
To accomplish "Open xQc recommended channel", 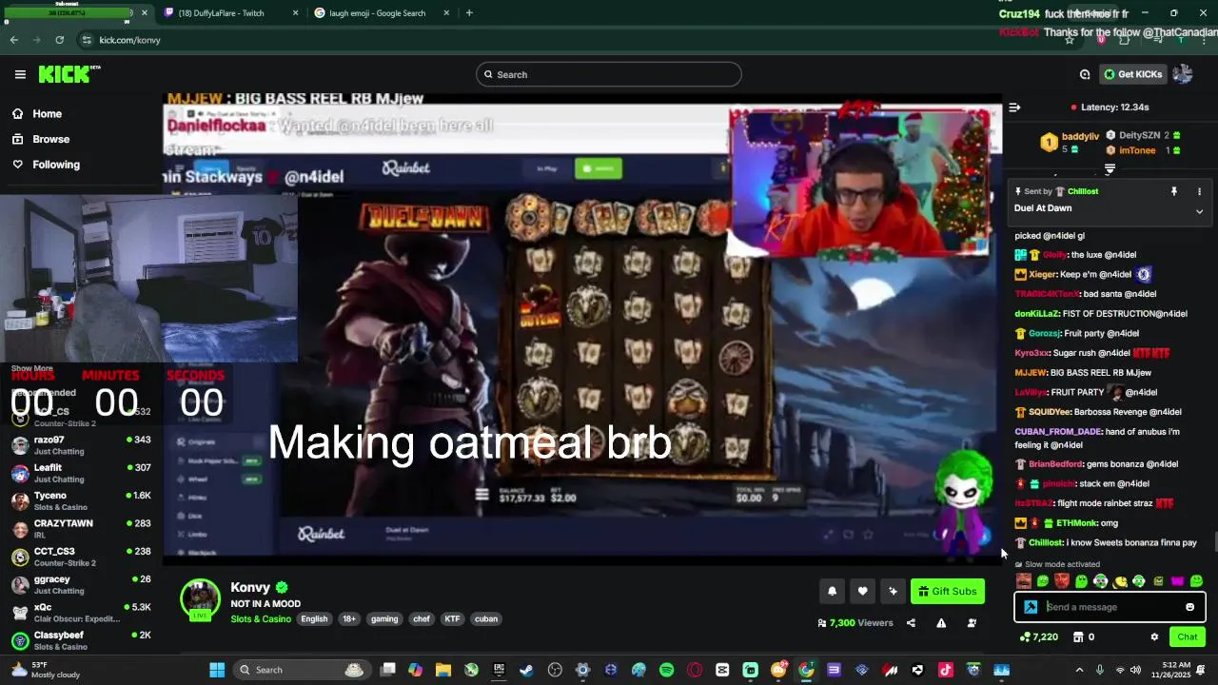I will point(81,613).
